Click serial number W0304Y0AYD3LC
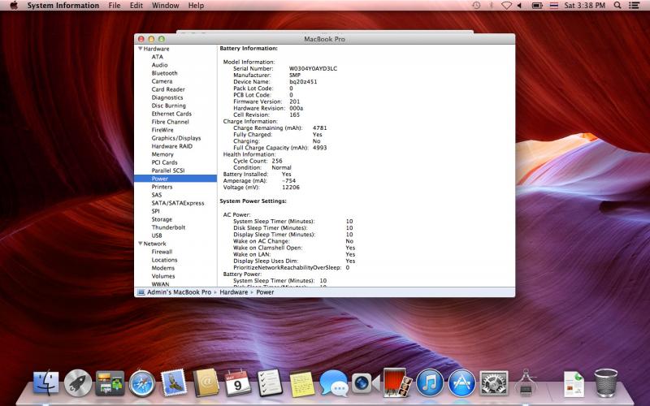 pyautogui.click(x=313, y=68)
